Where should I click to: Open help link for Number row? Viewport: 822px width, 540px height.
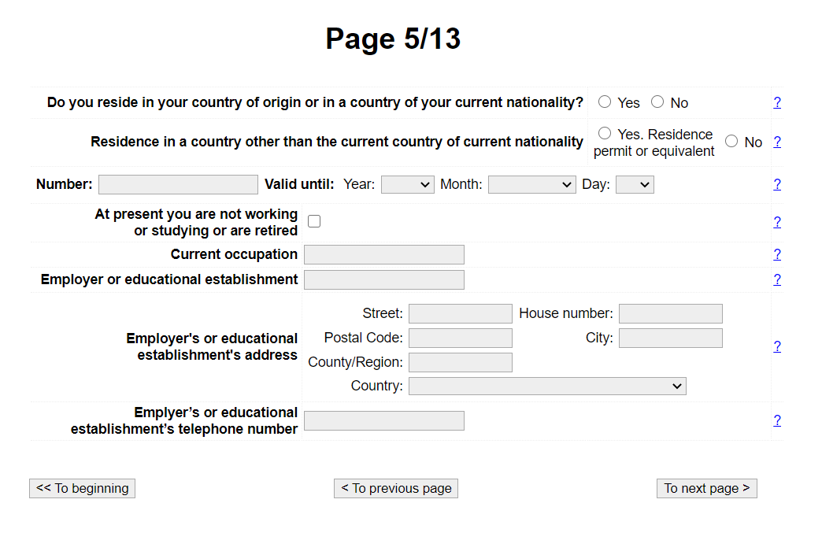coord(777,184)
